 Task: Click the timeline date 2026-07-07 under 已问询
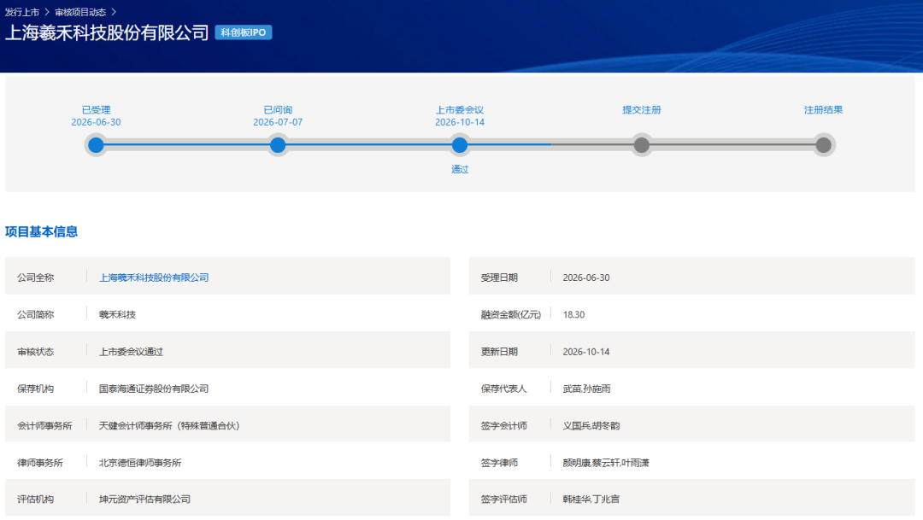point(278,122)
